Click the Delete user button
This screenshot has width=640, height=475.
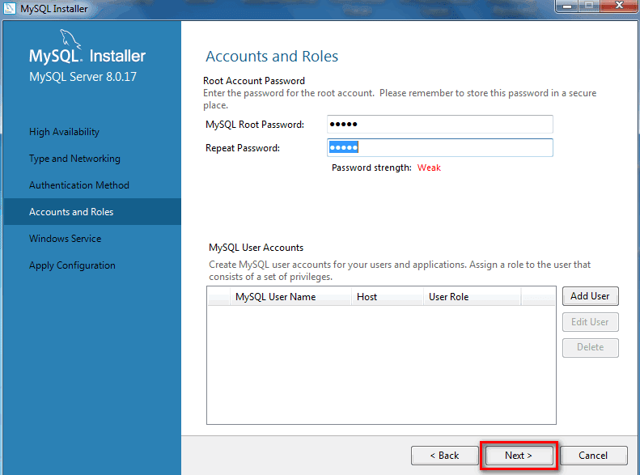590,347
